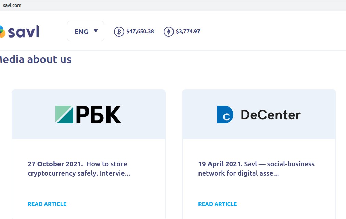This screenshot has height=219, width=346.
Task: Open Read Article link for RBK
Action: point(47,204)
